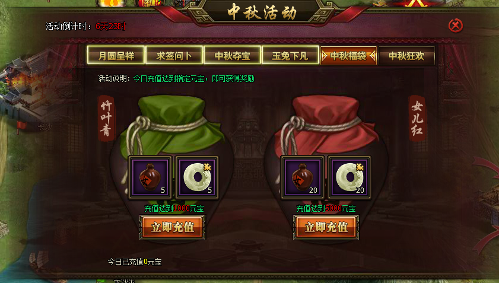499x283 pixels.
Task: Click jade ring reward icon in red bag
Action: pyautogui.click(x=349, y=177)
